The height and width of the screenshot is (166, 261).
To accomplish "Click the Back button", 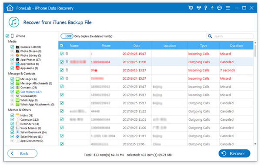I will [x=22, y=153].
